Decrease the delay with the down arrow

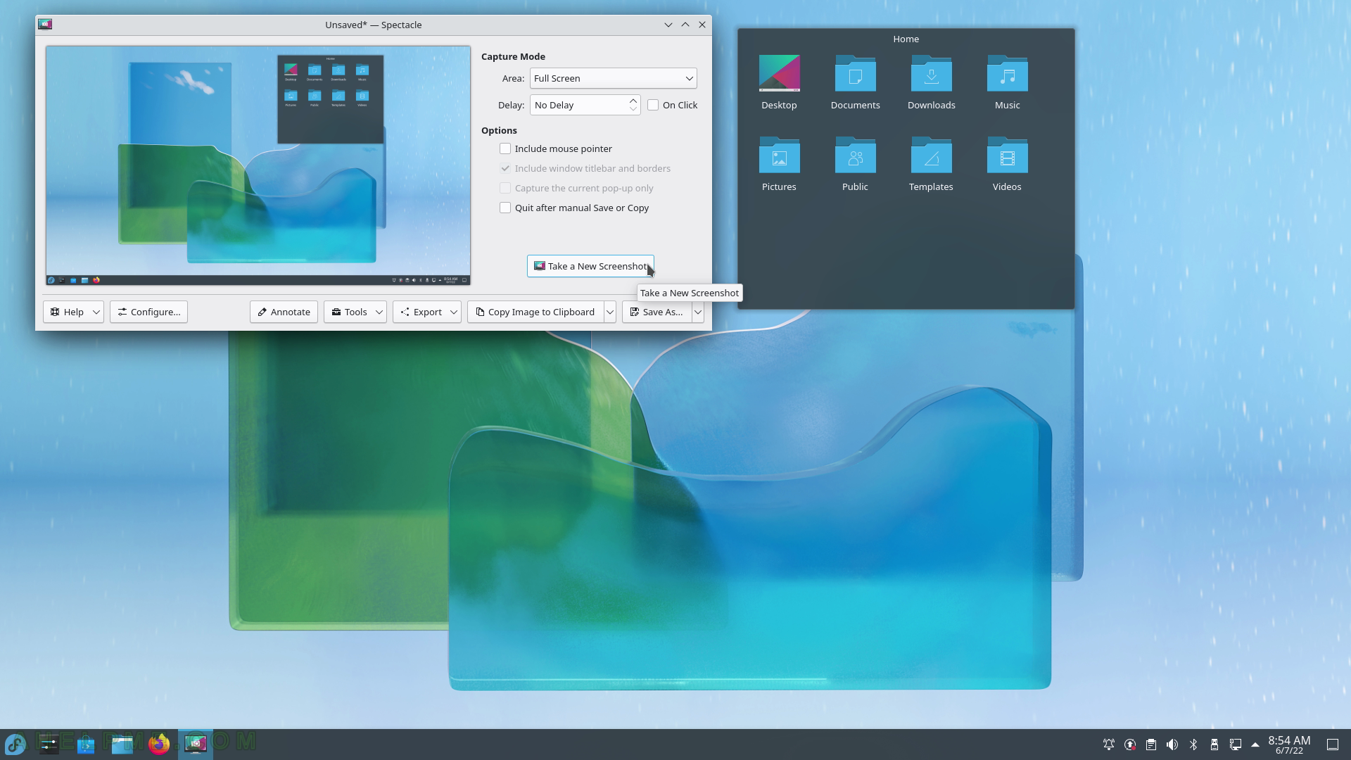633,109
